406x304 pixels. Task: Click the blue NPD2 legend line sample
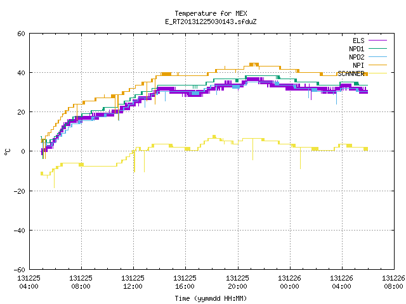tap(377, 56)
